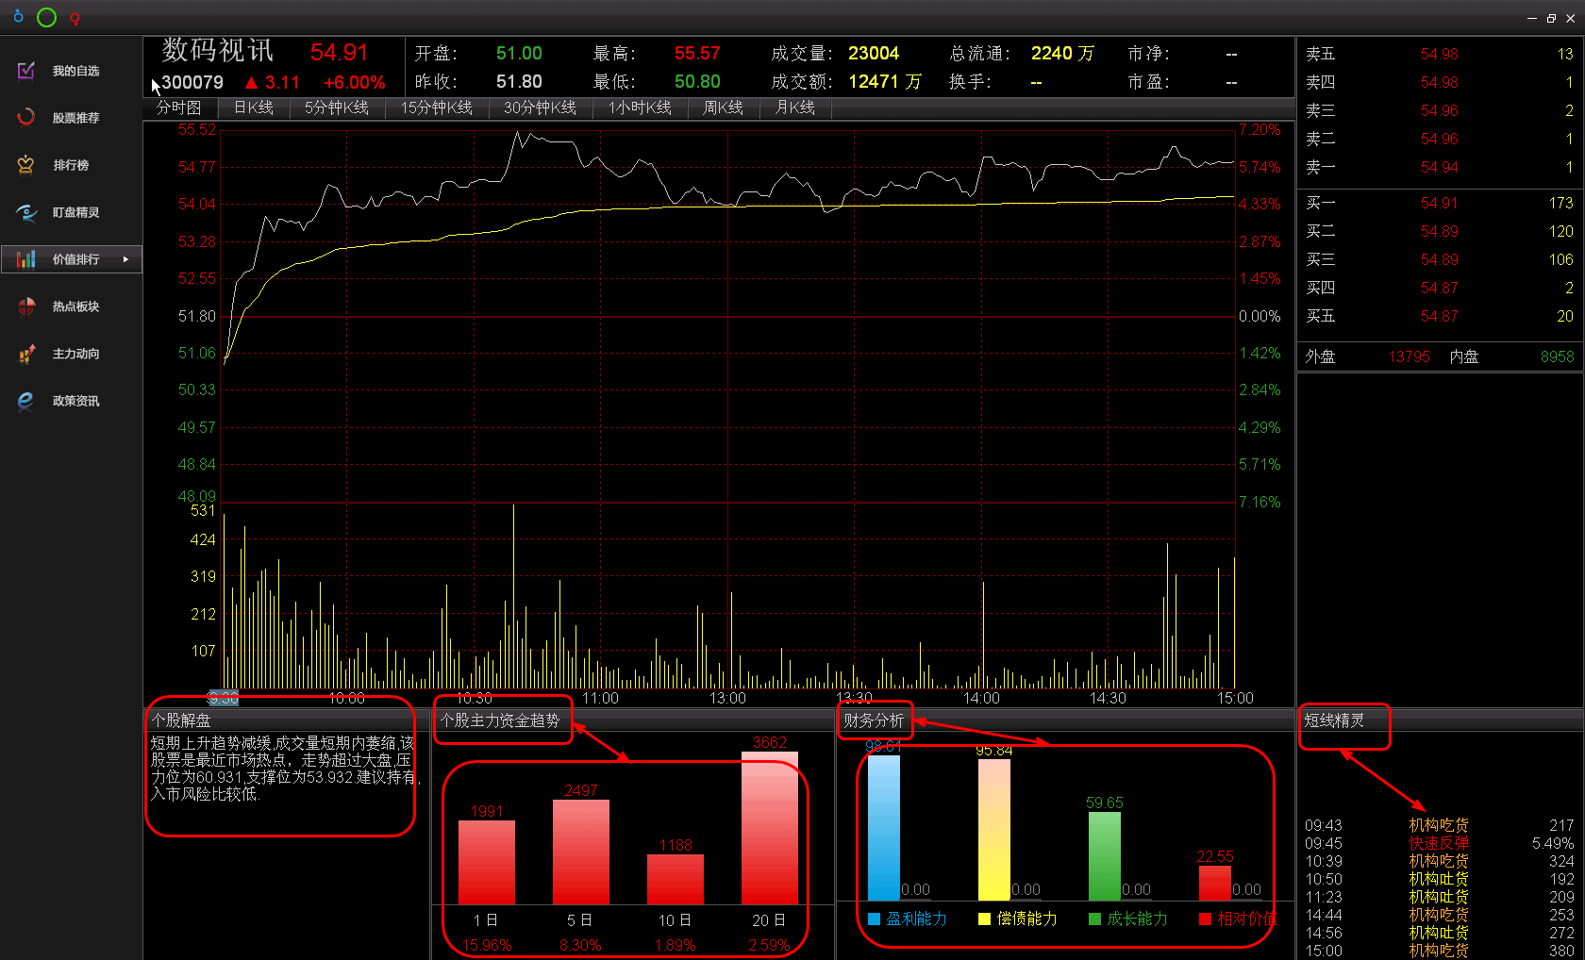Screen dimensions: 1585x960
Task: Select the 盯盘精灵 sidebar label
Action: (76, 212)
